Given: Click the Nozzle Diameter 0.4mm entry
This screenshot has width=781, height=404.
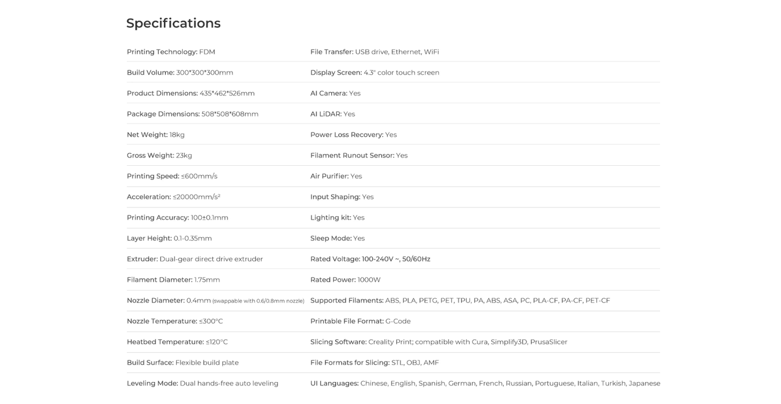Looking at the screenshot, I should (169, 300).
